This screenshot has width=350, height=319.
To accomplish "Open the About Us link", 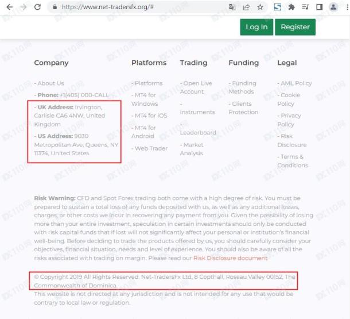I will click(x=49, y=83).
